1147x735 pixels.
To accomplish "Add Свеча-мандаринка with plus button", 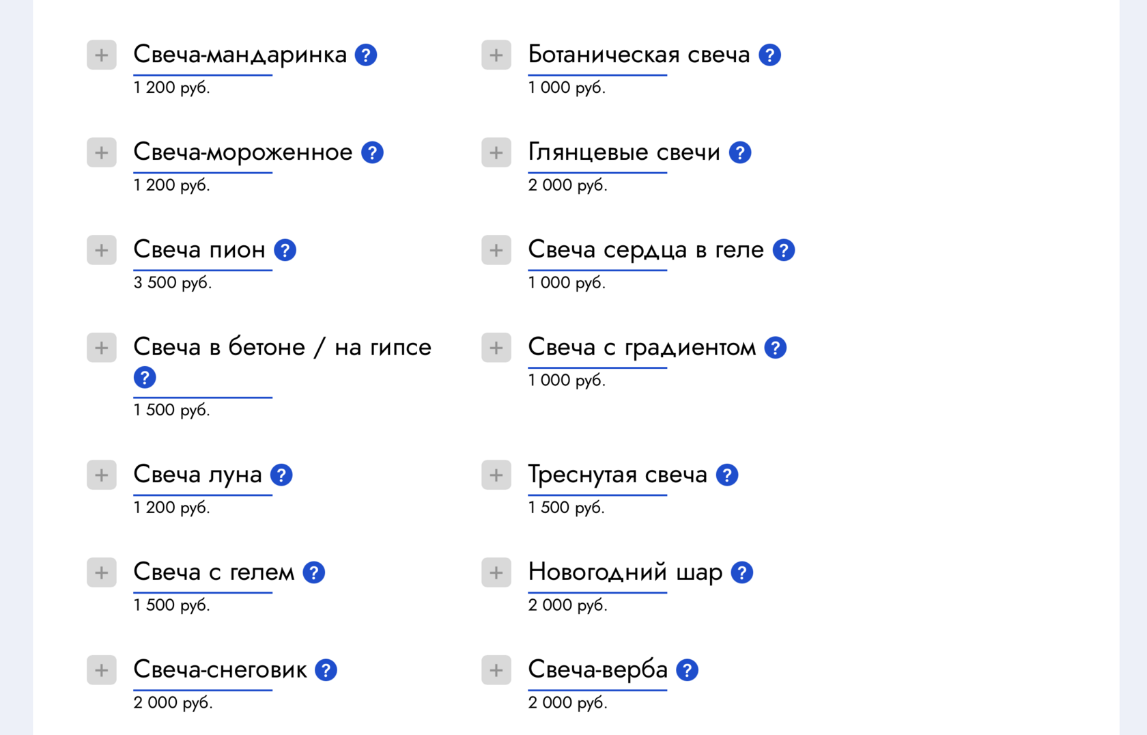I will coord(102,55).
